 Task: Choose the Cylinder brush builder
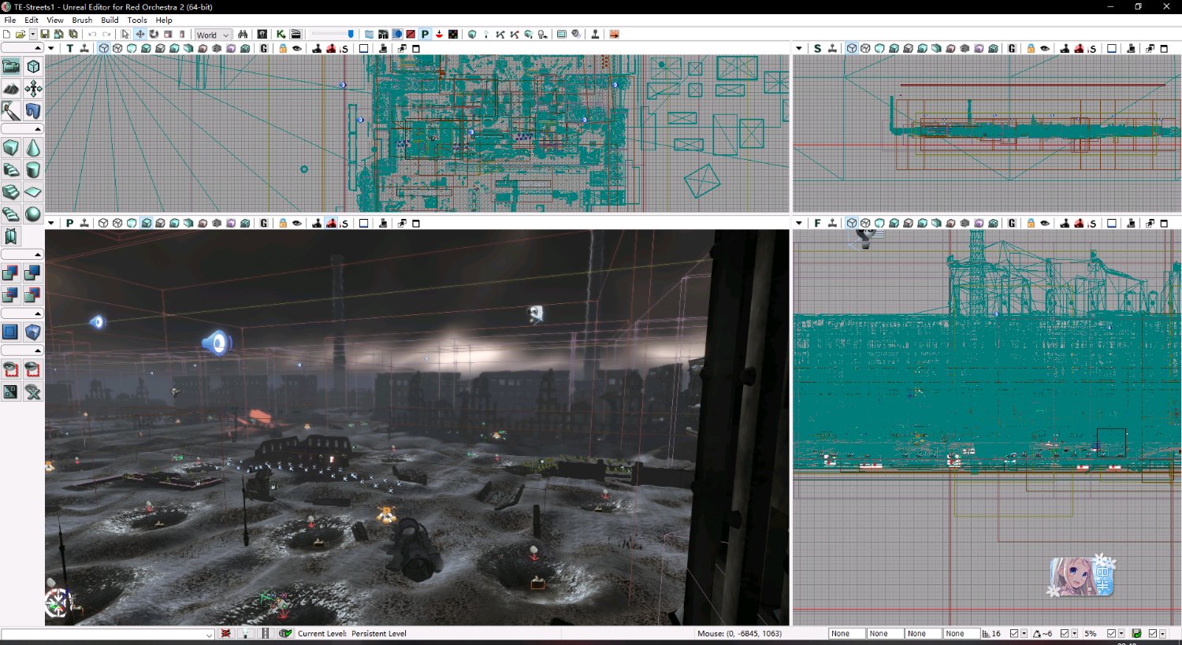click(x=33, y=170)
